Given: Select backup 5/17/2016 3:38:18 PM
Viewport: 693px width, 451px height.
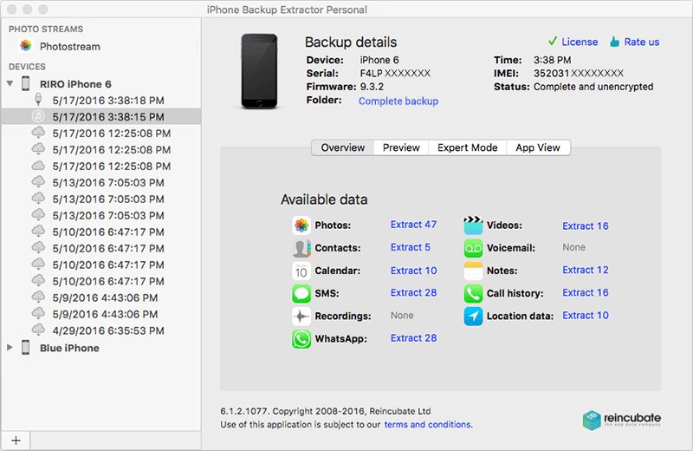Looking at the screenshot, I should point(101,100).
